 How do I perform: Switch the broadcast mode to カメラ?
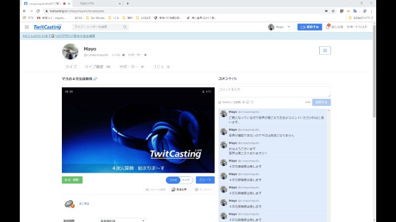click(186, 180)
